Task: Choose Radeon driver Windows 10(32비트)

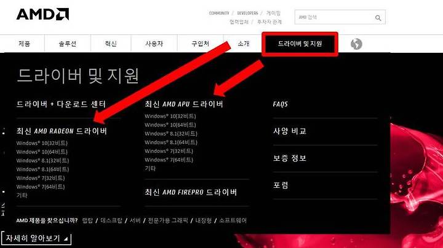Action: (x=42, y=143)
